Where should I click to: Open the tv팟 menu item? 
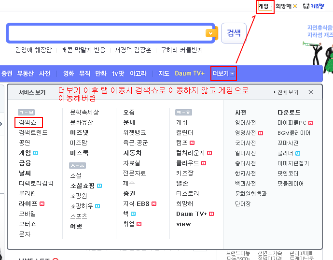(x=118, y=73)
